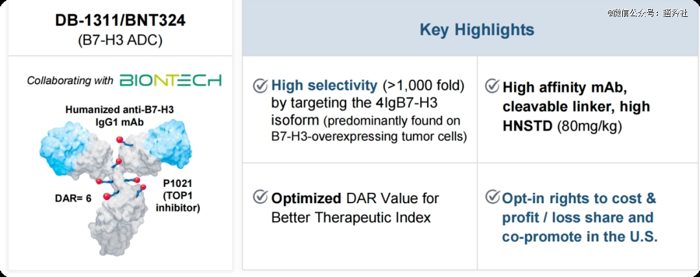This screenshot has width=700, height=277.
Task: Click the BioNTech logo
Action: [x=170, y=80]
